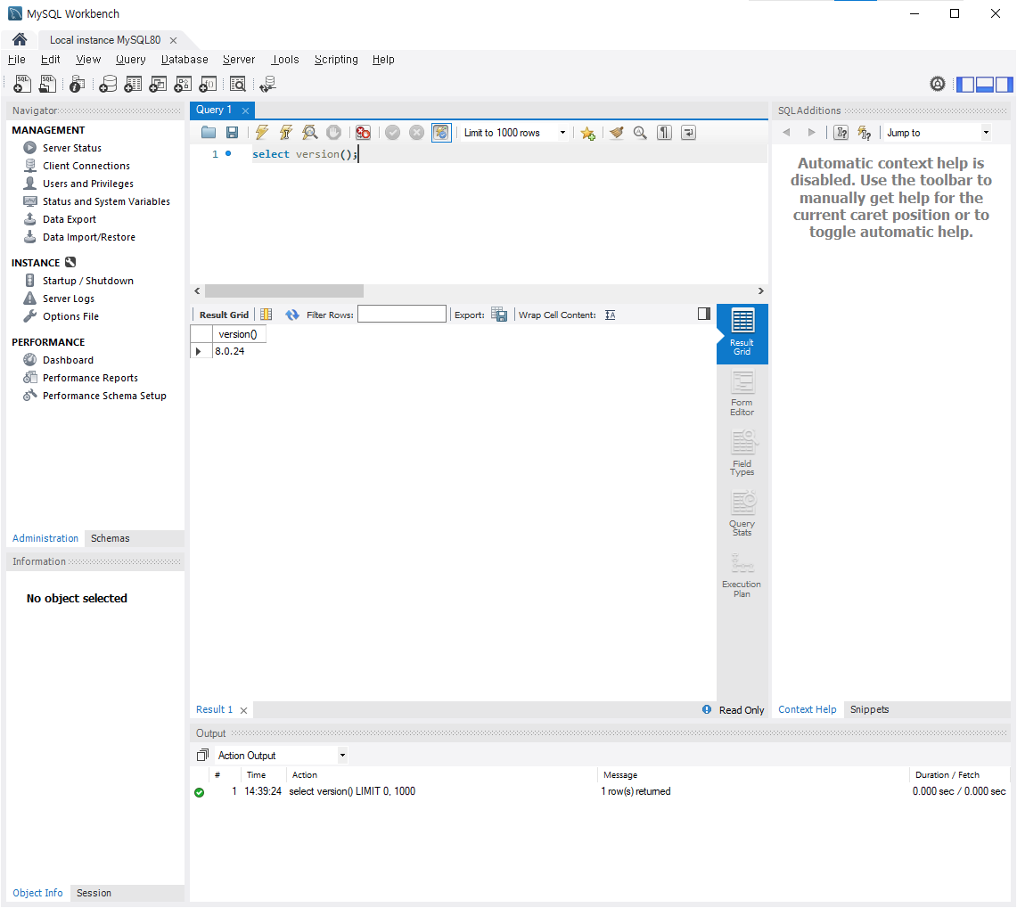This screenshot has height=908, width=1017.
Task: Export recordset to file icon
Action: coord(499,315)
